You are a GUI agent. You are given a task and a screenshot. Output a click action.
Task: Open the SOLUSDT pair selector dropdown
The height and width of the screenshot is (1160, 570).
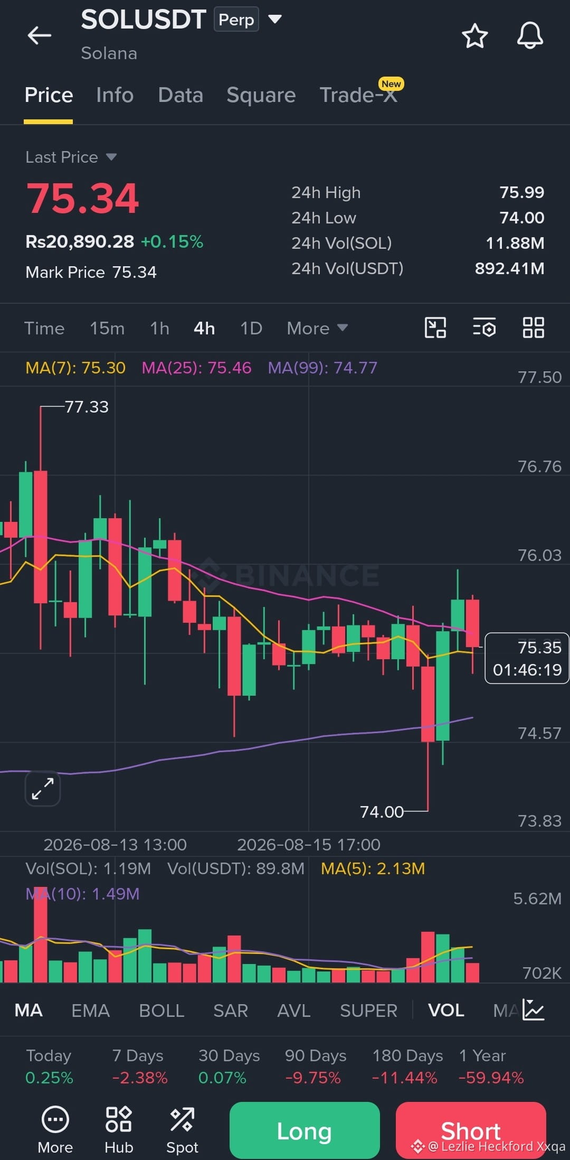click(x=275, y=20)
